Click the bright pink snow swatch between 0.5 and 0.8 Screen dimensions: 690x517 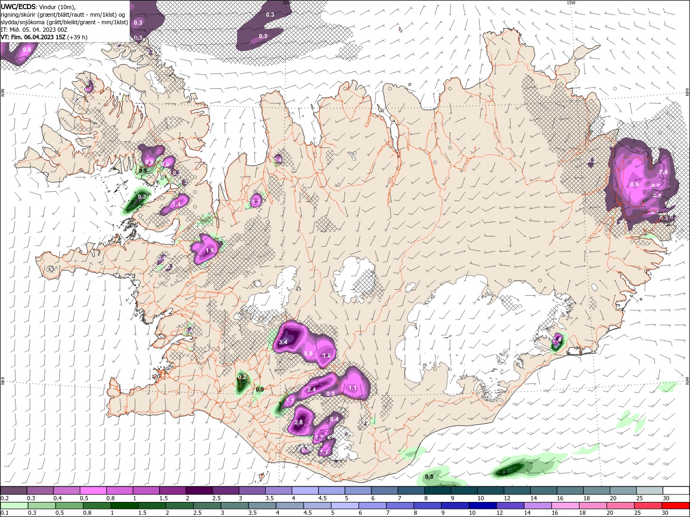click(93, 491)
